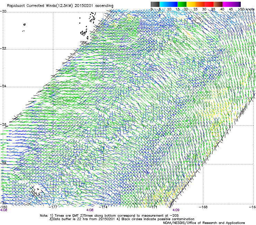Click the small island outline near -179
This screenshot has width=256, height=225.
point(25,25)
